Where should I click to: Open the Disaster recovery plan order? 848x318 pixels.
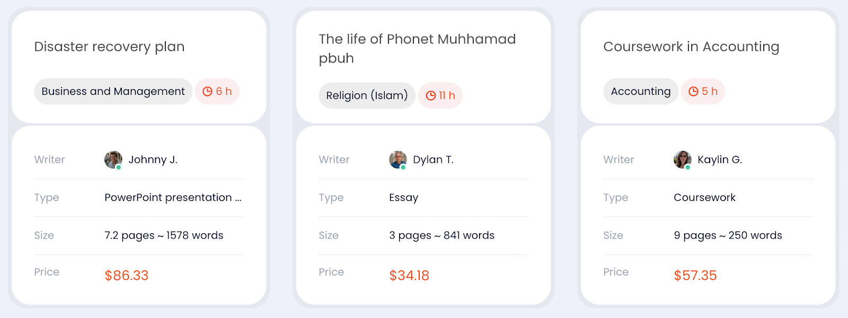click(x=109, y=47)
